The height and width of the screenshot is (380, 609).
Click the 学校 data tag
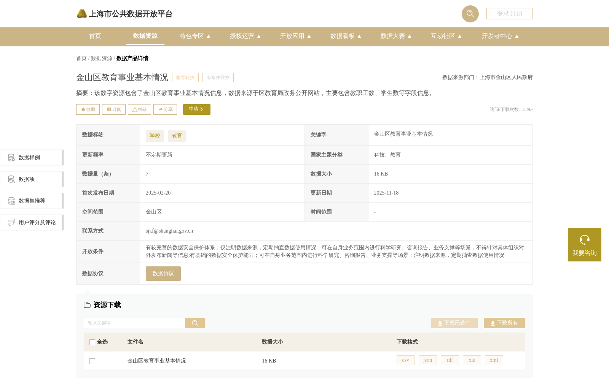(x=155, y=136)
